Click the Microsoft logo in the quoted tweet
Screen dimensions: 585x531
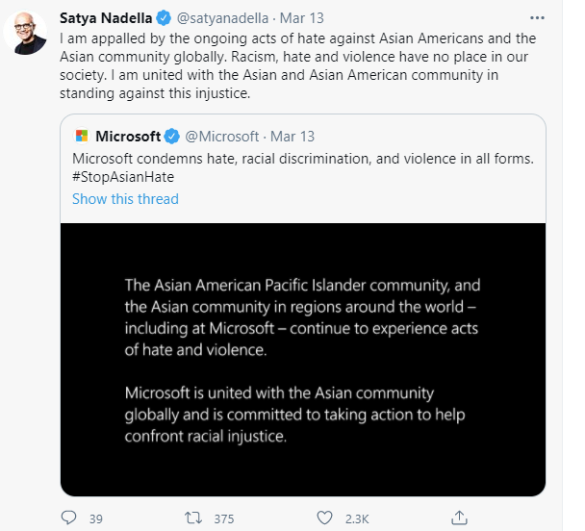81,136
